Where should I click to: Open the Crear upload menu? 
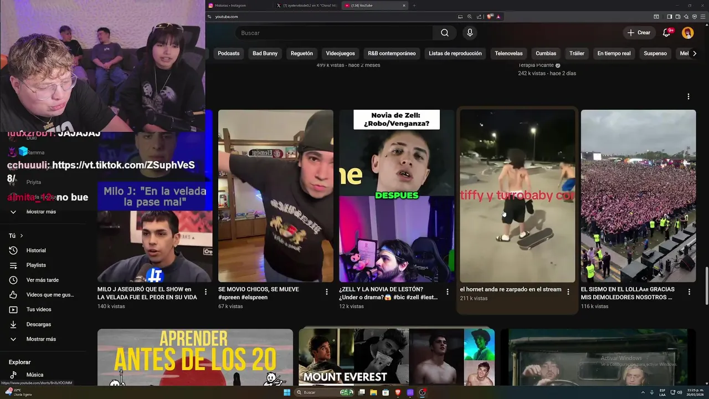click(639, 33)
